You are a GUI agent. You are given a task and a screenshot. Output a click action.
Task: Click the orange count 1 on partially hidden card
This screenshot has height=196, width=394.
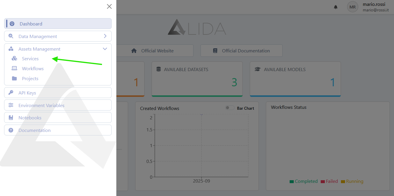(136, 82)
